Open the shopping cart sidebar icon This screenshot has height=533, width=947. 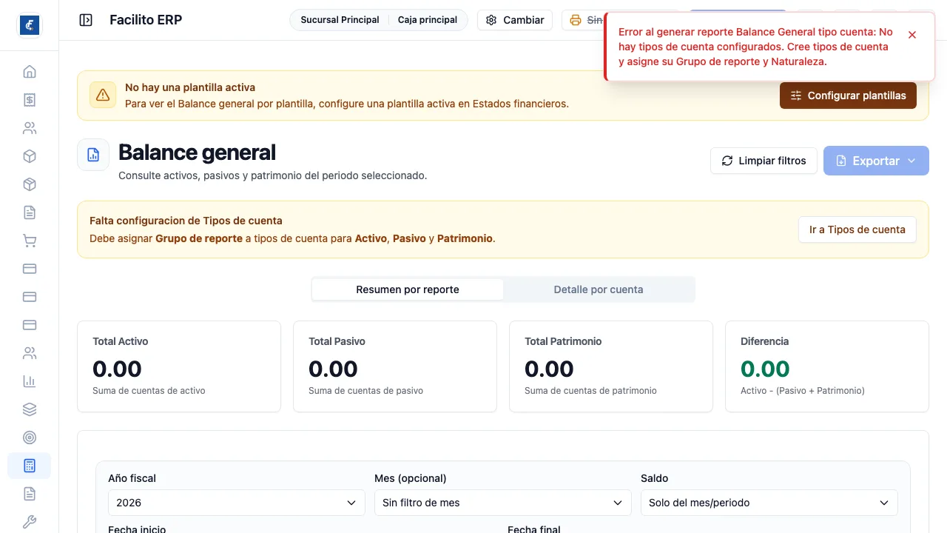point(30,241)
